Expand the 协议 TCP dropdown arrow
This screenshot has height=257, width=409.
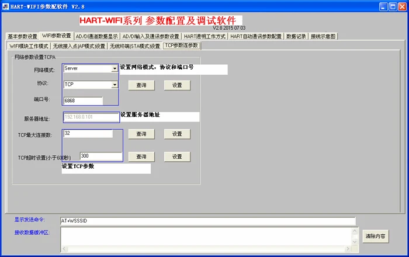(x=115, y=85)
